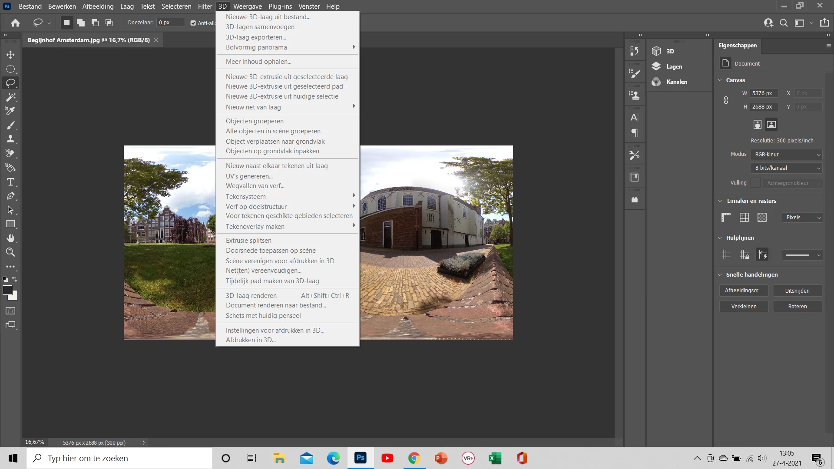
Task: Set canvas to landscape orientation
Action: (x=771, y=125)
